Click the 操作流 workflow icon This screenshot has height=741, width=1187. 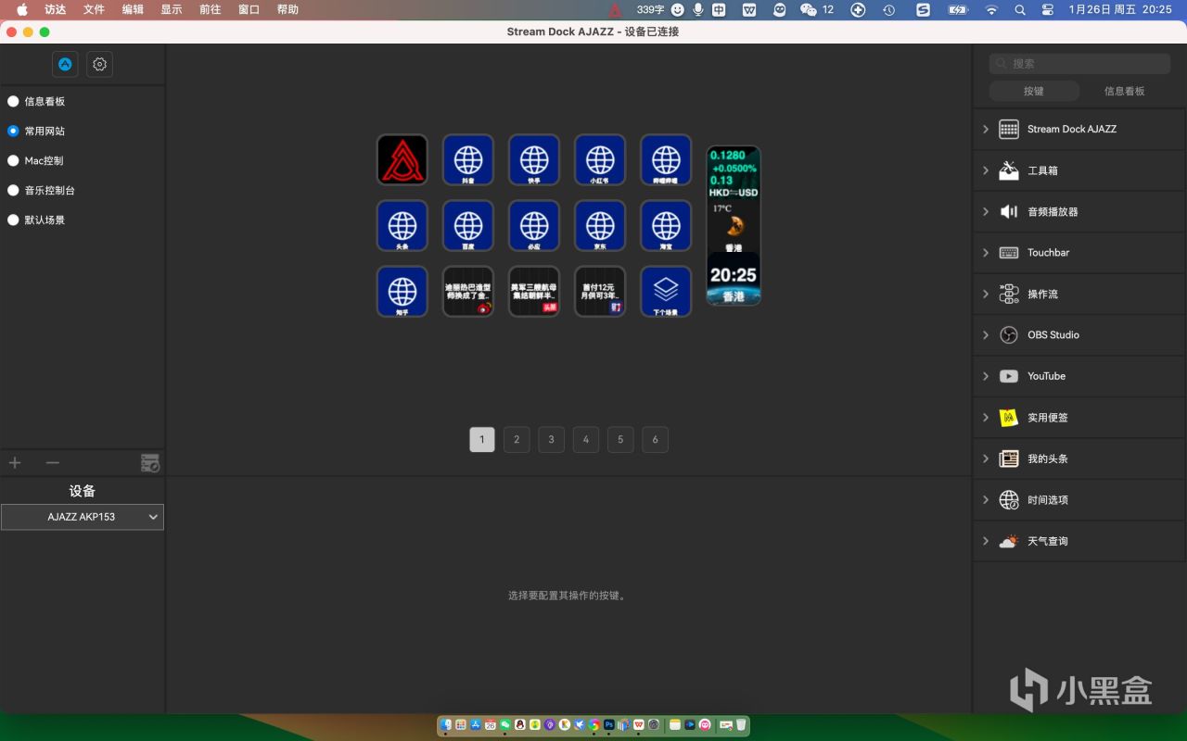click(x=1009, y=294)
